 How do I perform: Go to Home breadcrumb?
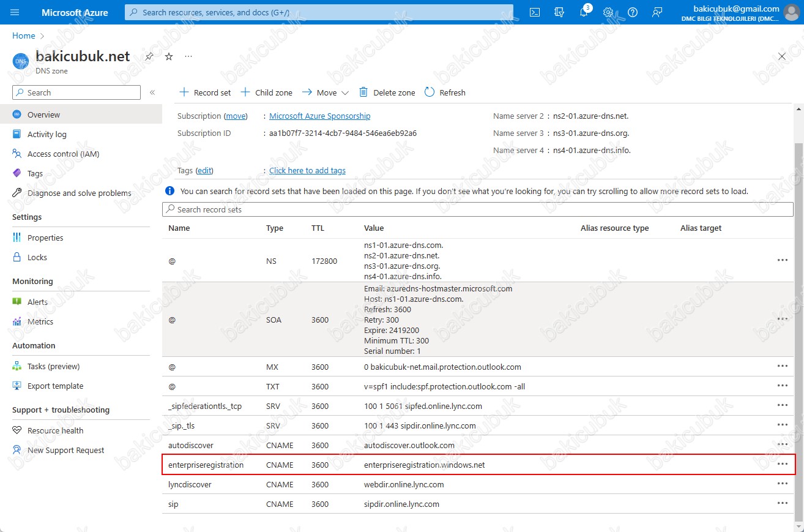point(24,36)
